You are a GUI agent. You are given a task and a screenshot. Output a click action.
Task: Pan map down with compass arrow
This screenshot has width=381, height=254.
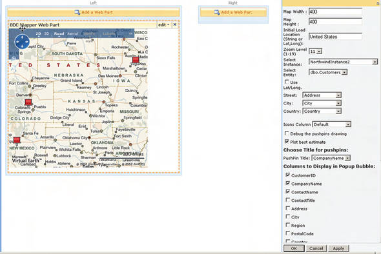22,46
